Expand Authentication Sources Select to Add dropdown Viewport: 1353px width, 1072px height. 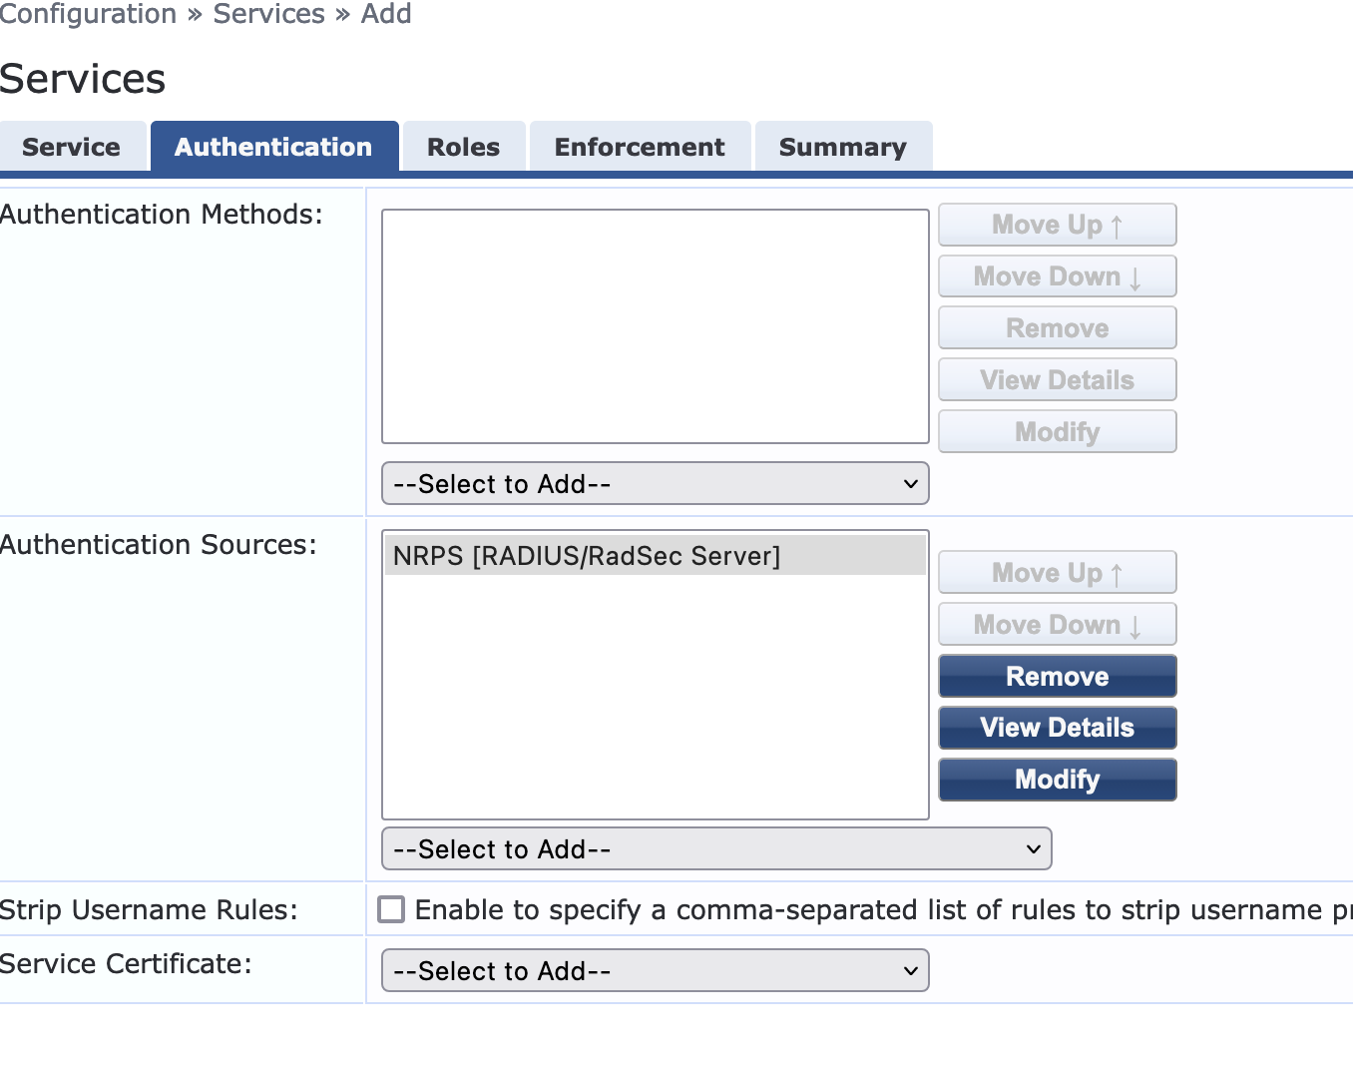click(715, 849)
